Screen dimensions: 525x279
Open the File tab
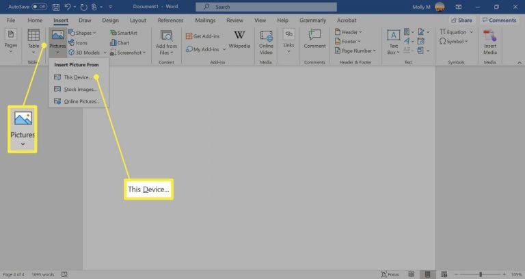(x=11, y=20)
